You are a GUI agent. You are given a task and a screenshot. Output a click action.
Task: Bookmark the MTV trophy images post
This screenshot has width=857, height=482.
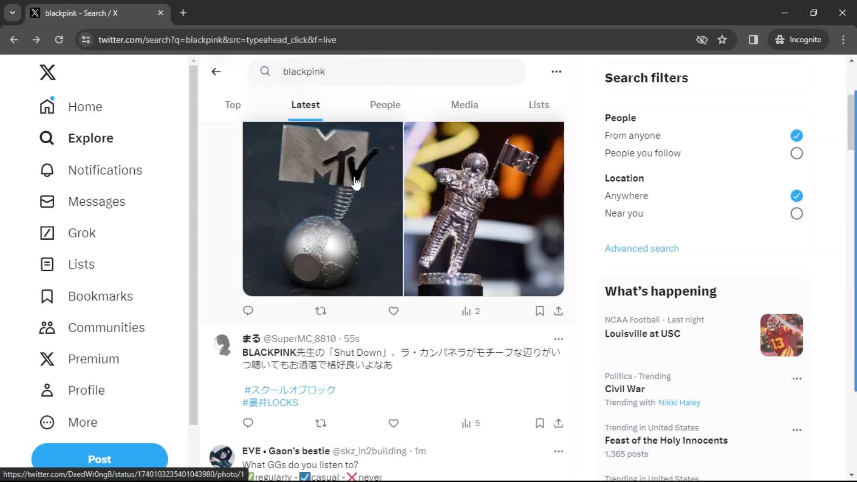pos(539,311)
